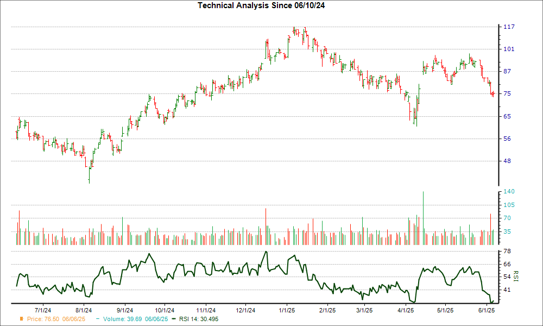Click the 75 price axis label
Image resolution: width=543 pixels, height=326 pixels.
coord(507,93)
